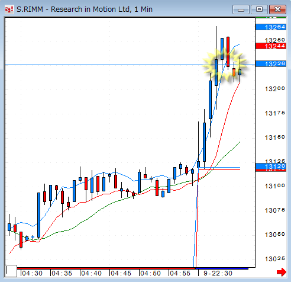
Task: Click the 13150 price axis value
Action: (x=275, y=137)
